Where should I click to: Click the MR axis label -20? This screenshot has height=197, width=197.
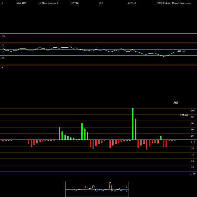point(192,149)
